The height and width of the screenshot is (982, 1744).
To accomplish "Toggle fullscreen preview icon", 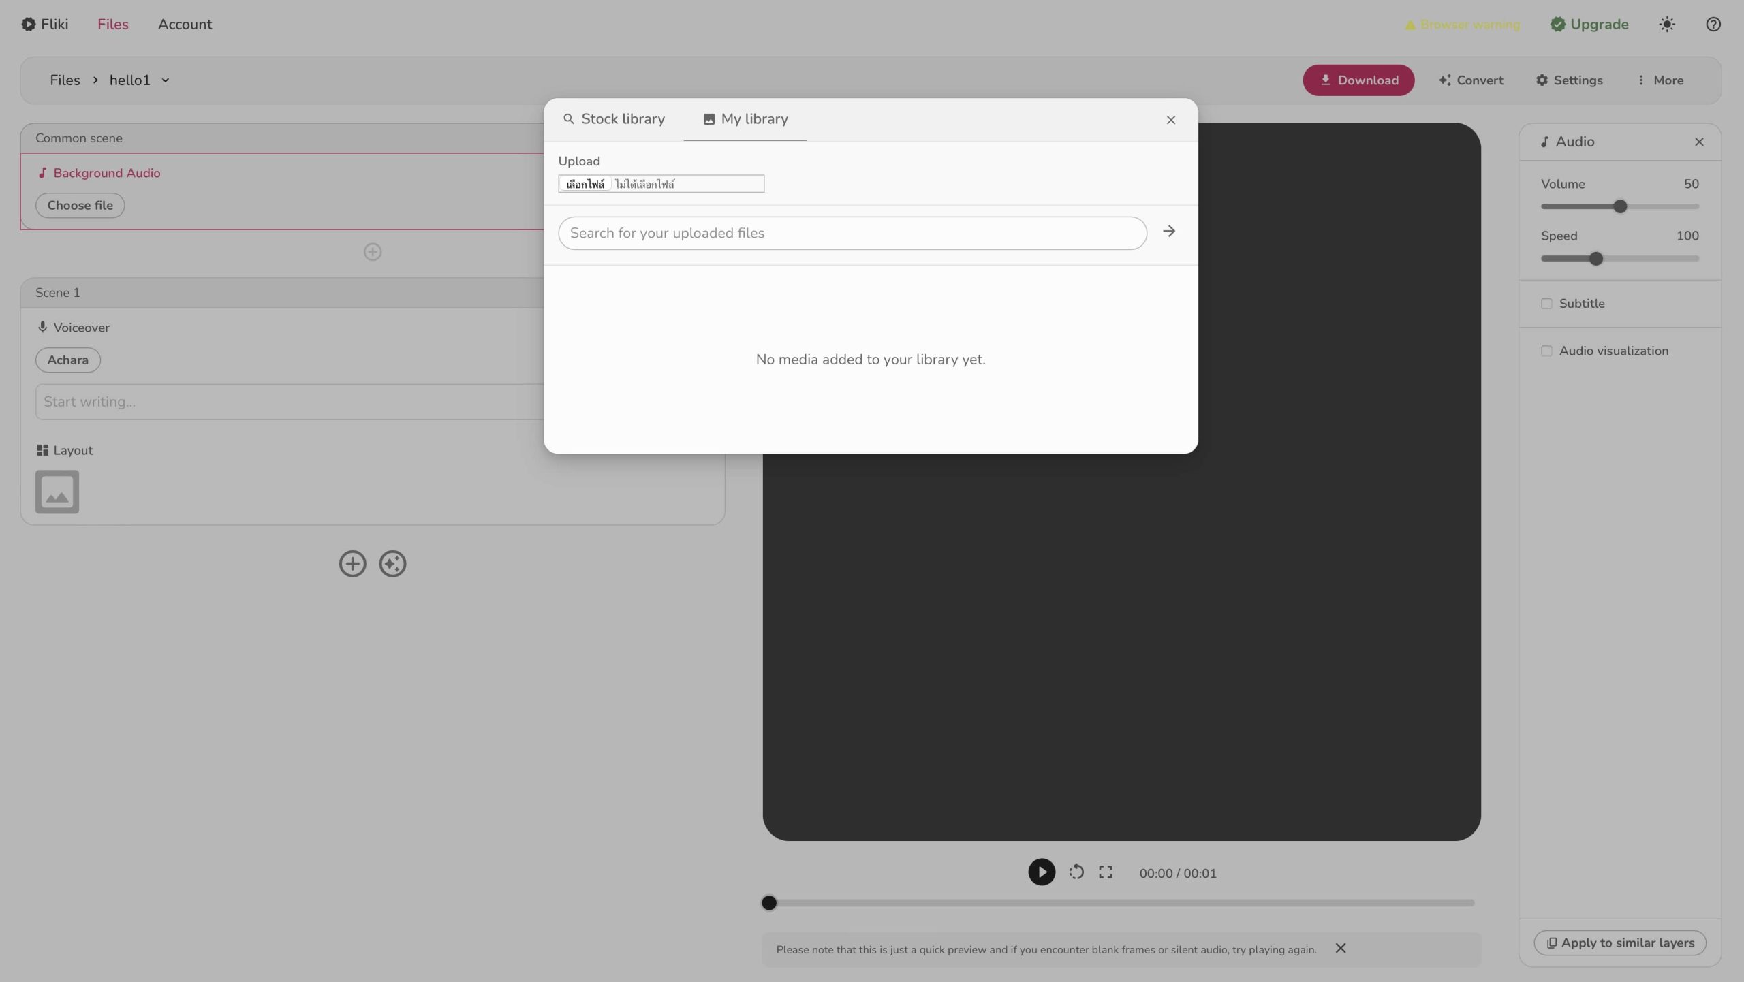I will [1105, 872].
